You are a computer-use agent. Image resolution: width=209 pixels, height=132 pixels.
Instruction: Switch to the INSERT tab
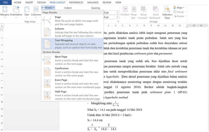[29, 3]
